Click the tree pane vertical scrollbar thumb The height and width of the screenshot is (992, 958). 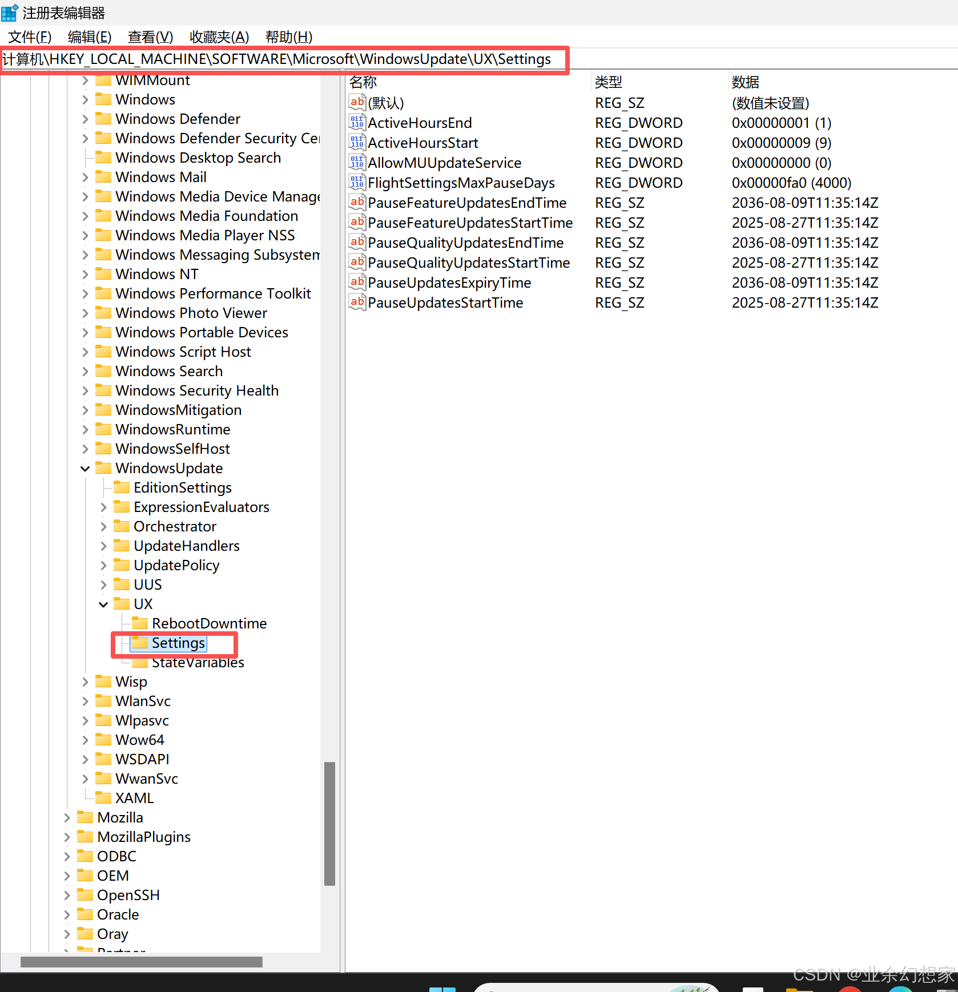coord(329,824)
